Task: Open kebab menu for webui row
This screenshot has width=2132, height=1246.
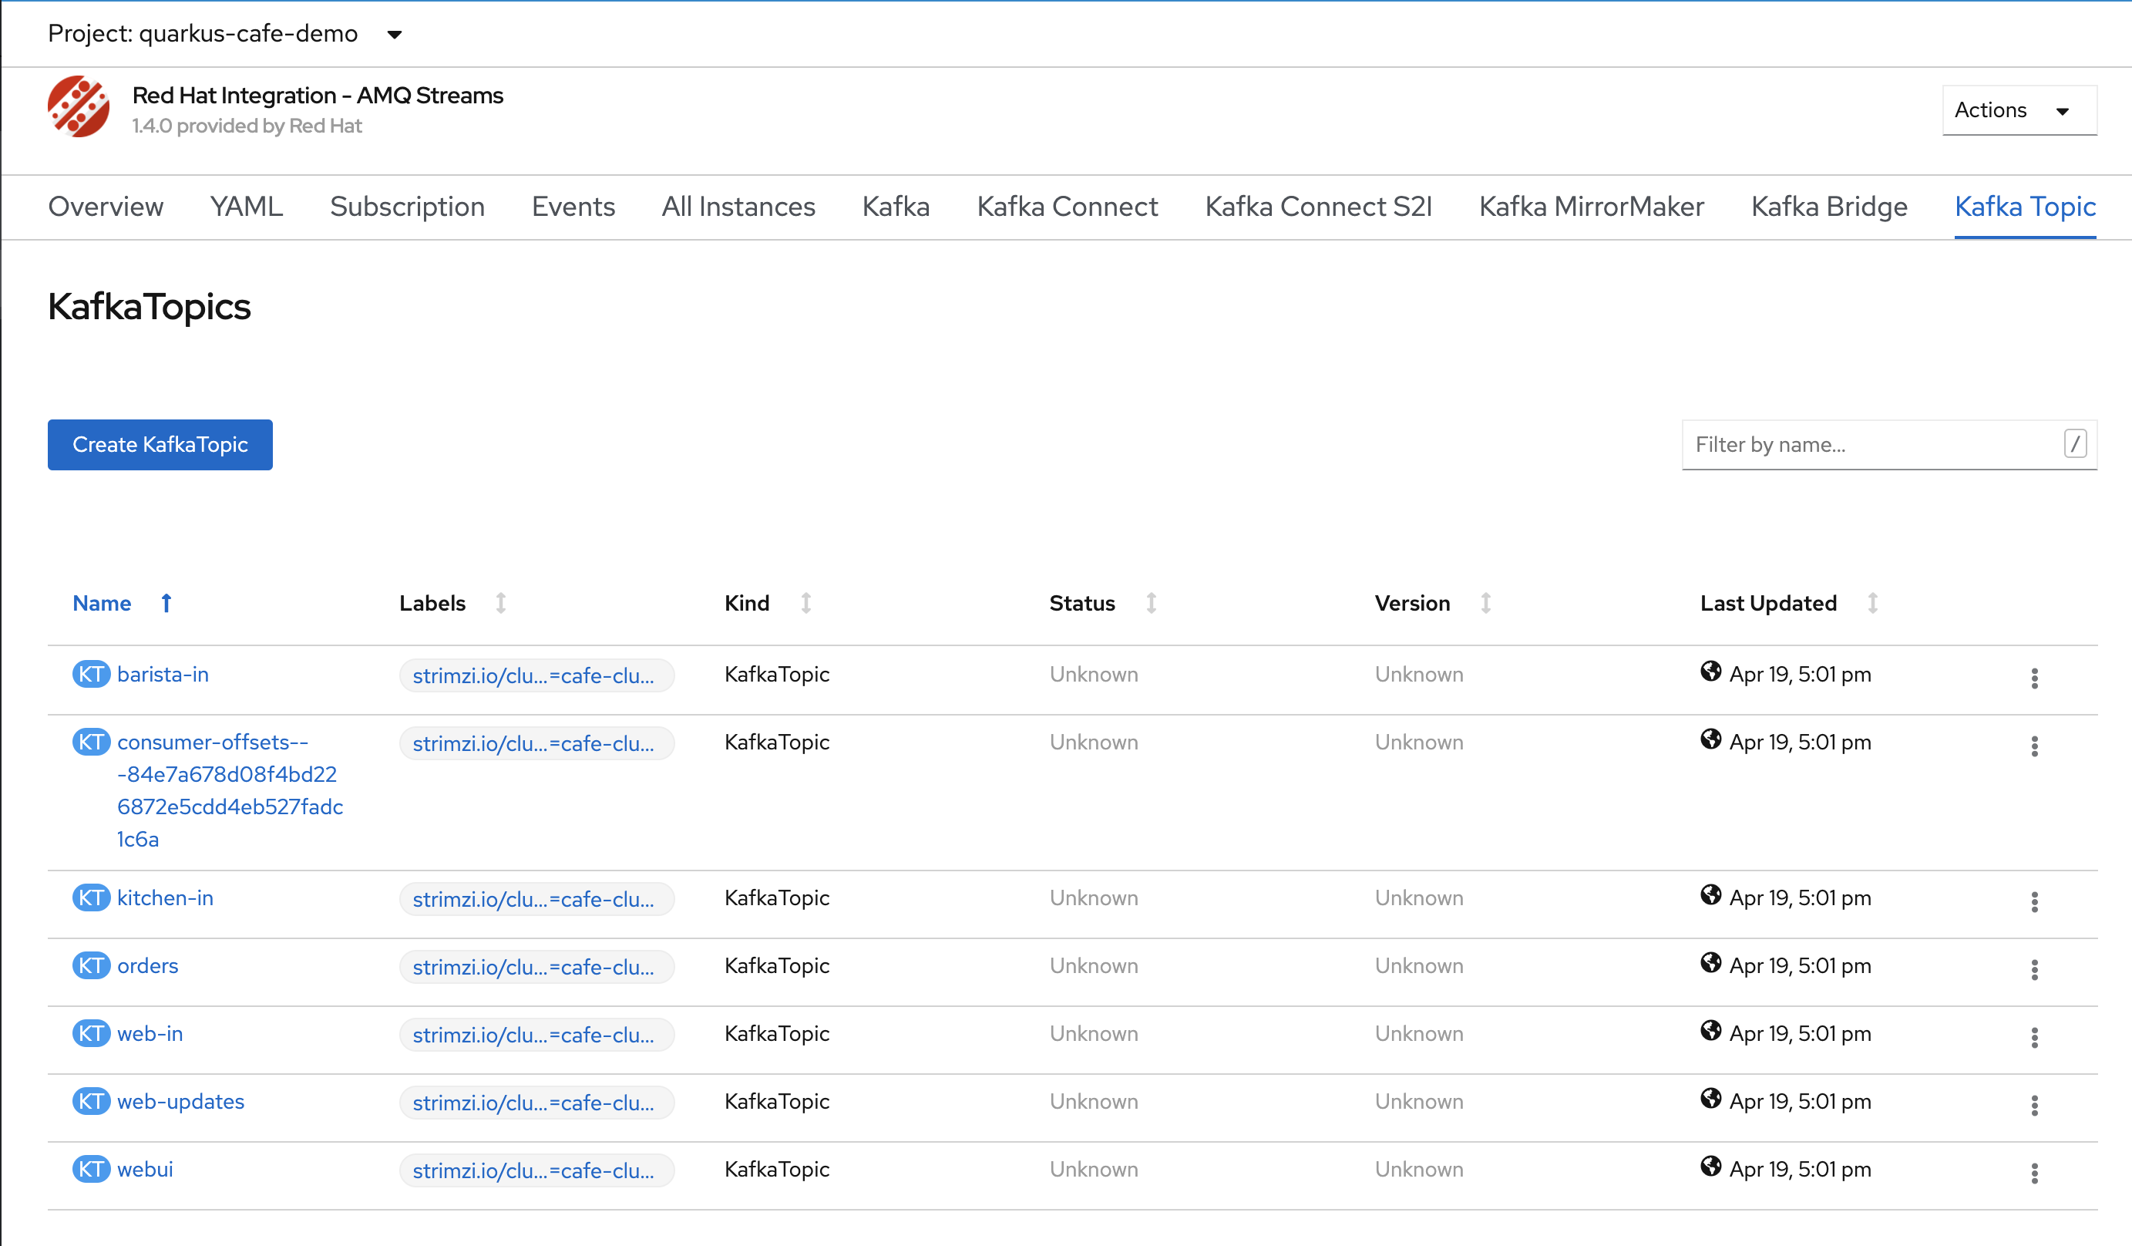Action: (2034, 1172)
